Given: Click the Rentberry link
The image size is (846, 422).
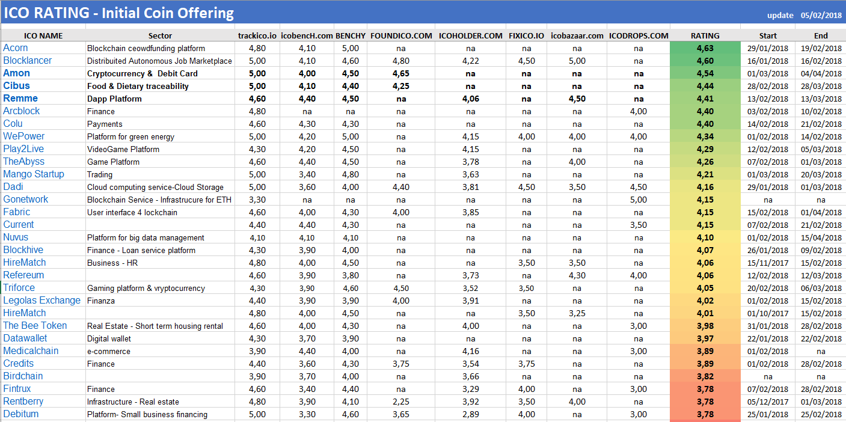Looking at the screenshot, I should [23, 402].
